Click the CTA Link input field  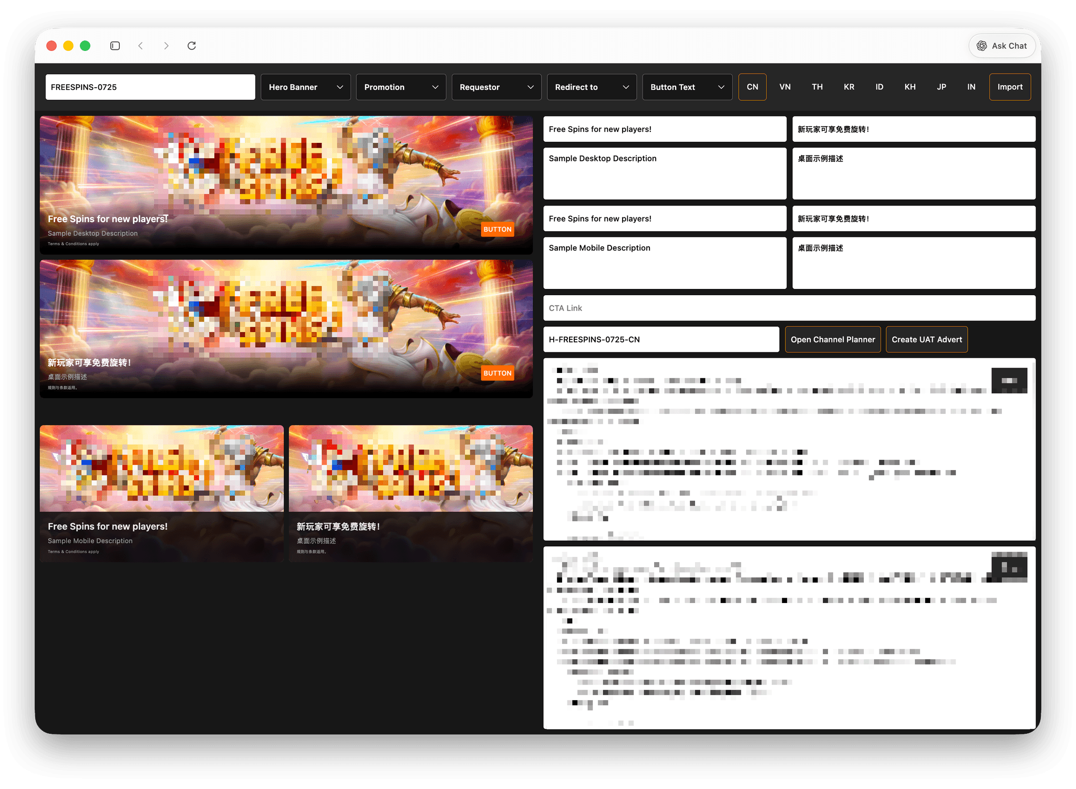(x=789, y=308)
